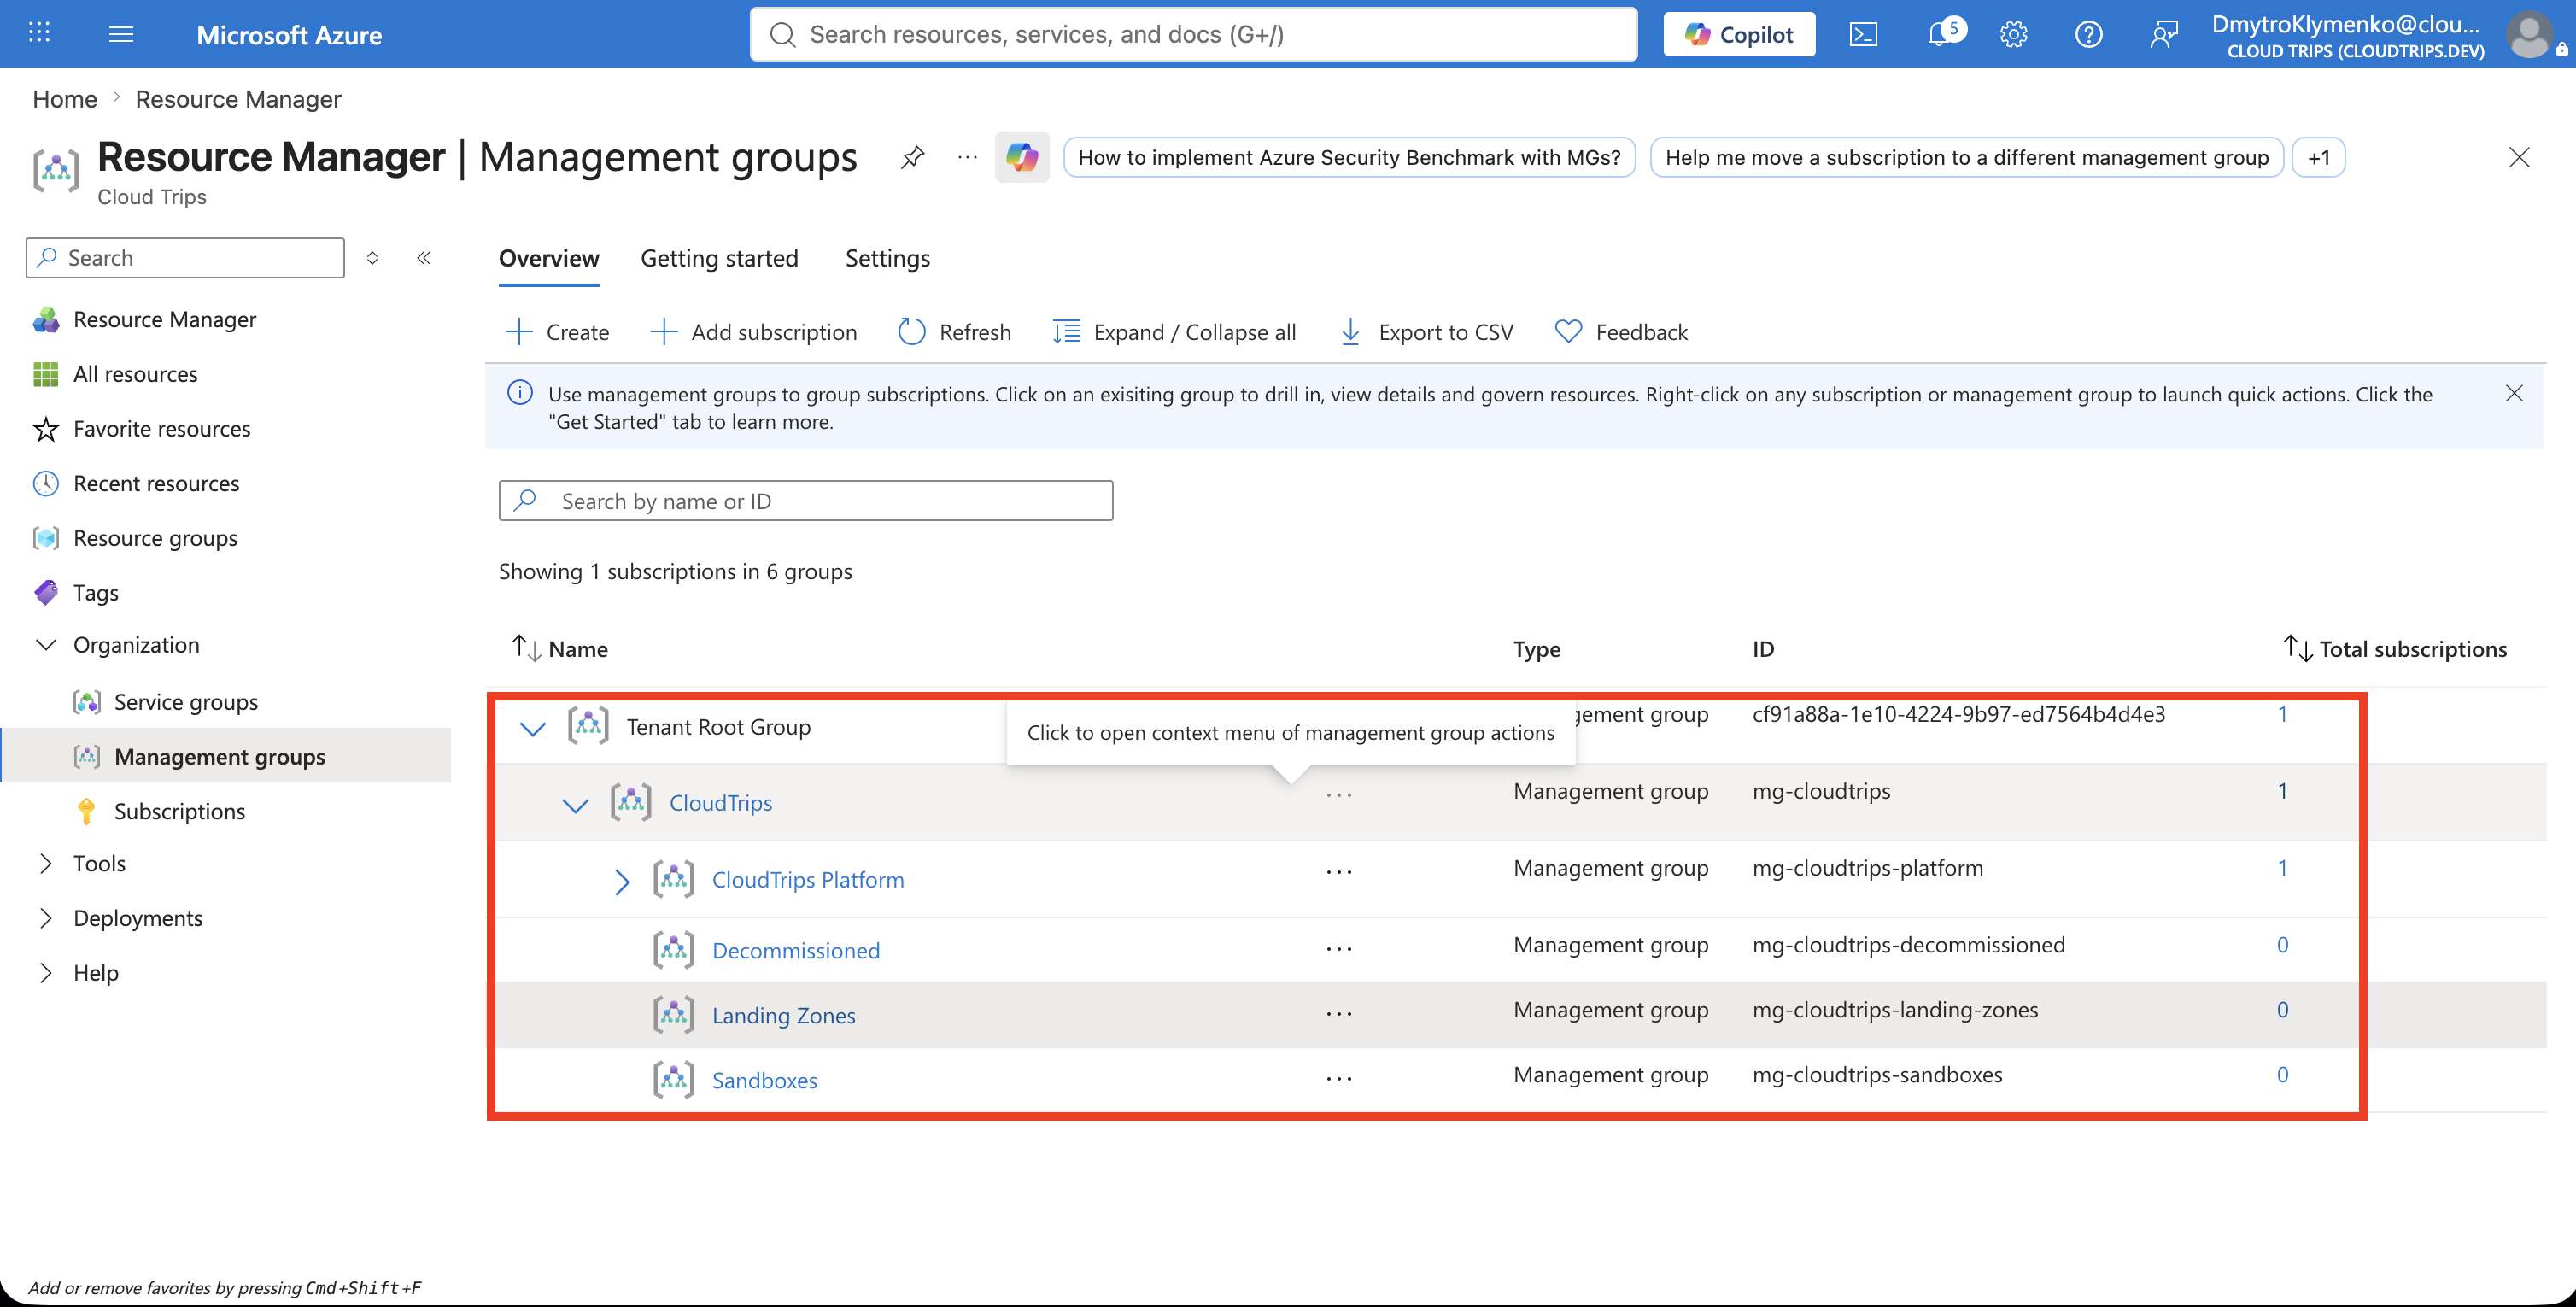
Task: Open the feedback person icon in header
Action: [2163, 34]
